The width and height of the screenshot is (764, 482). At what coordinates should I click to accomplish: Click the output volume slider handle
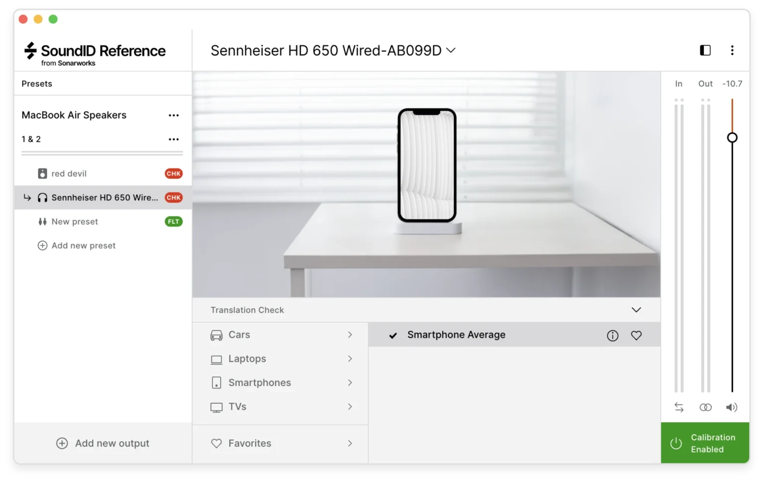tap(732, 138)
